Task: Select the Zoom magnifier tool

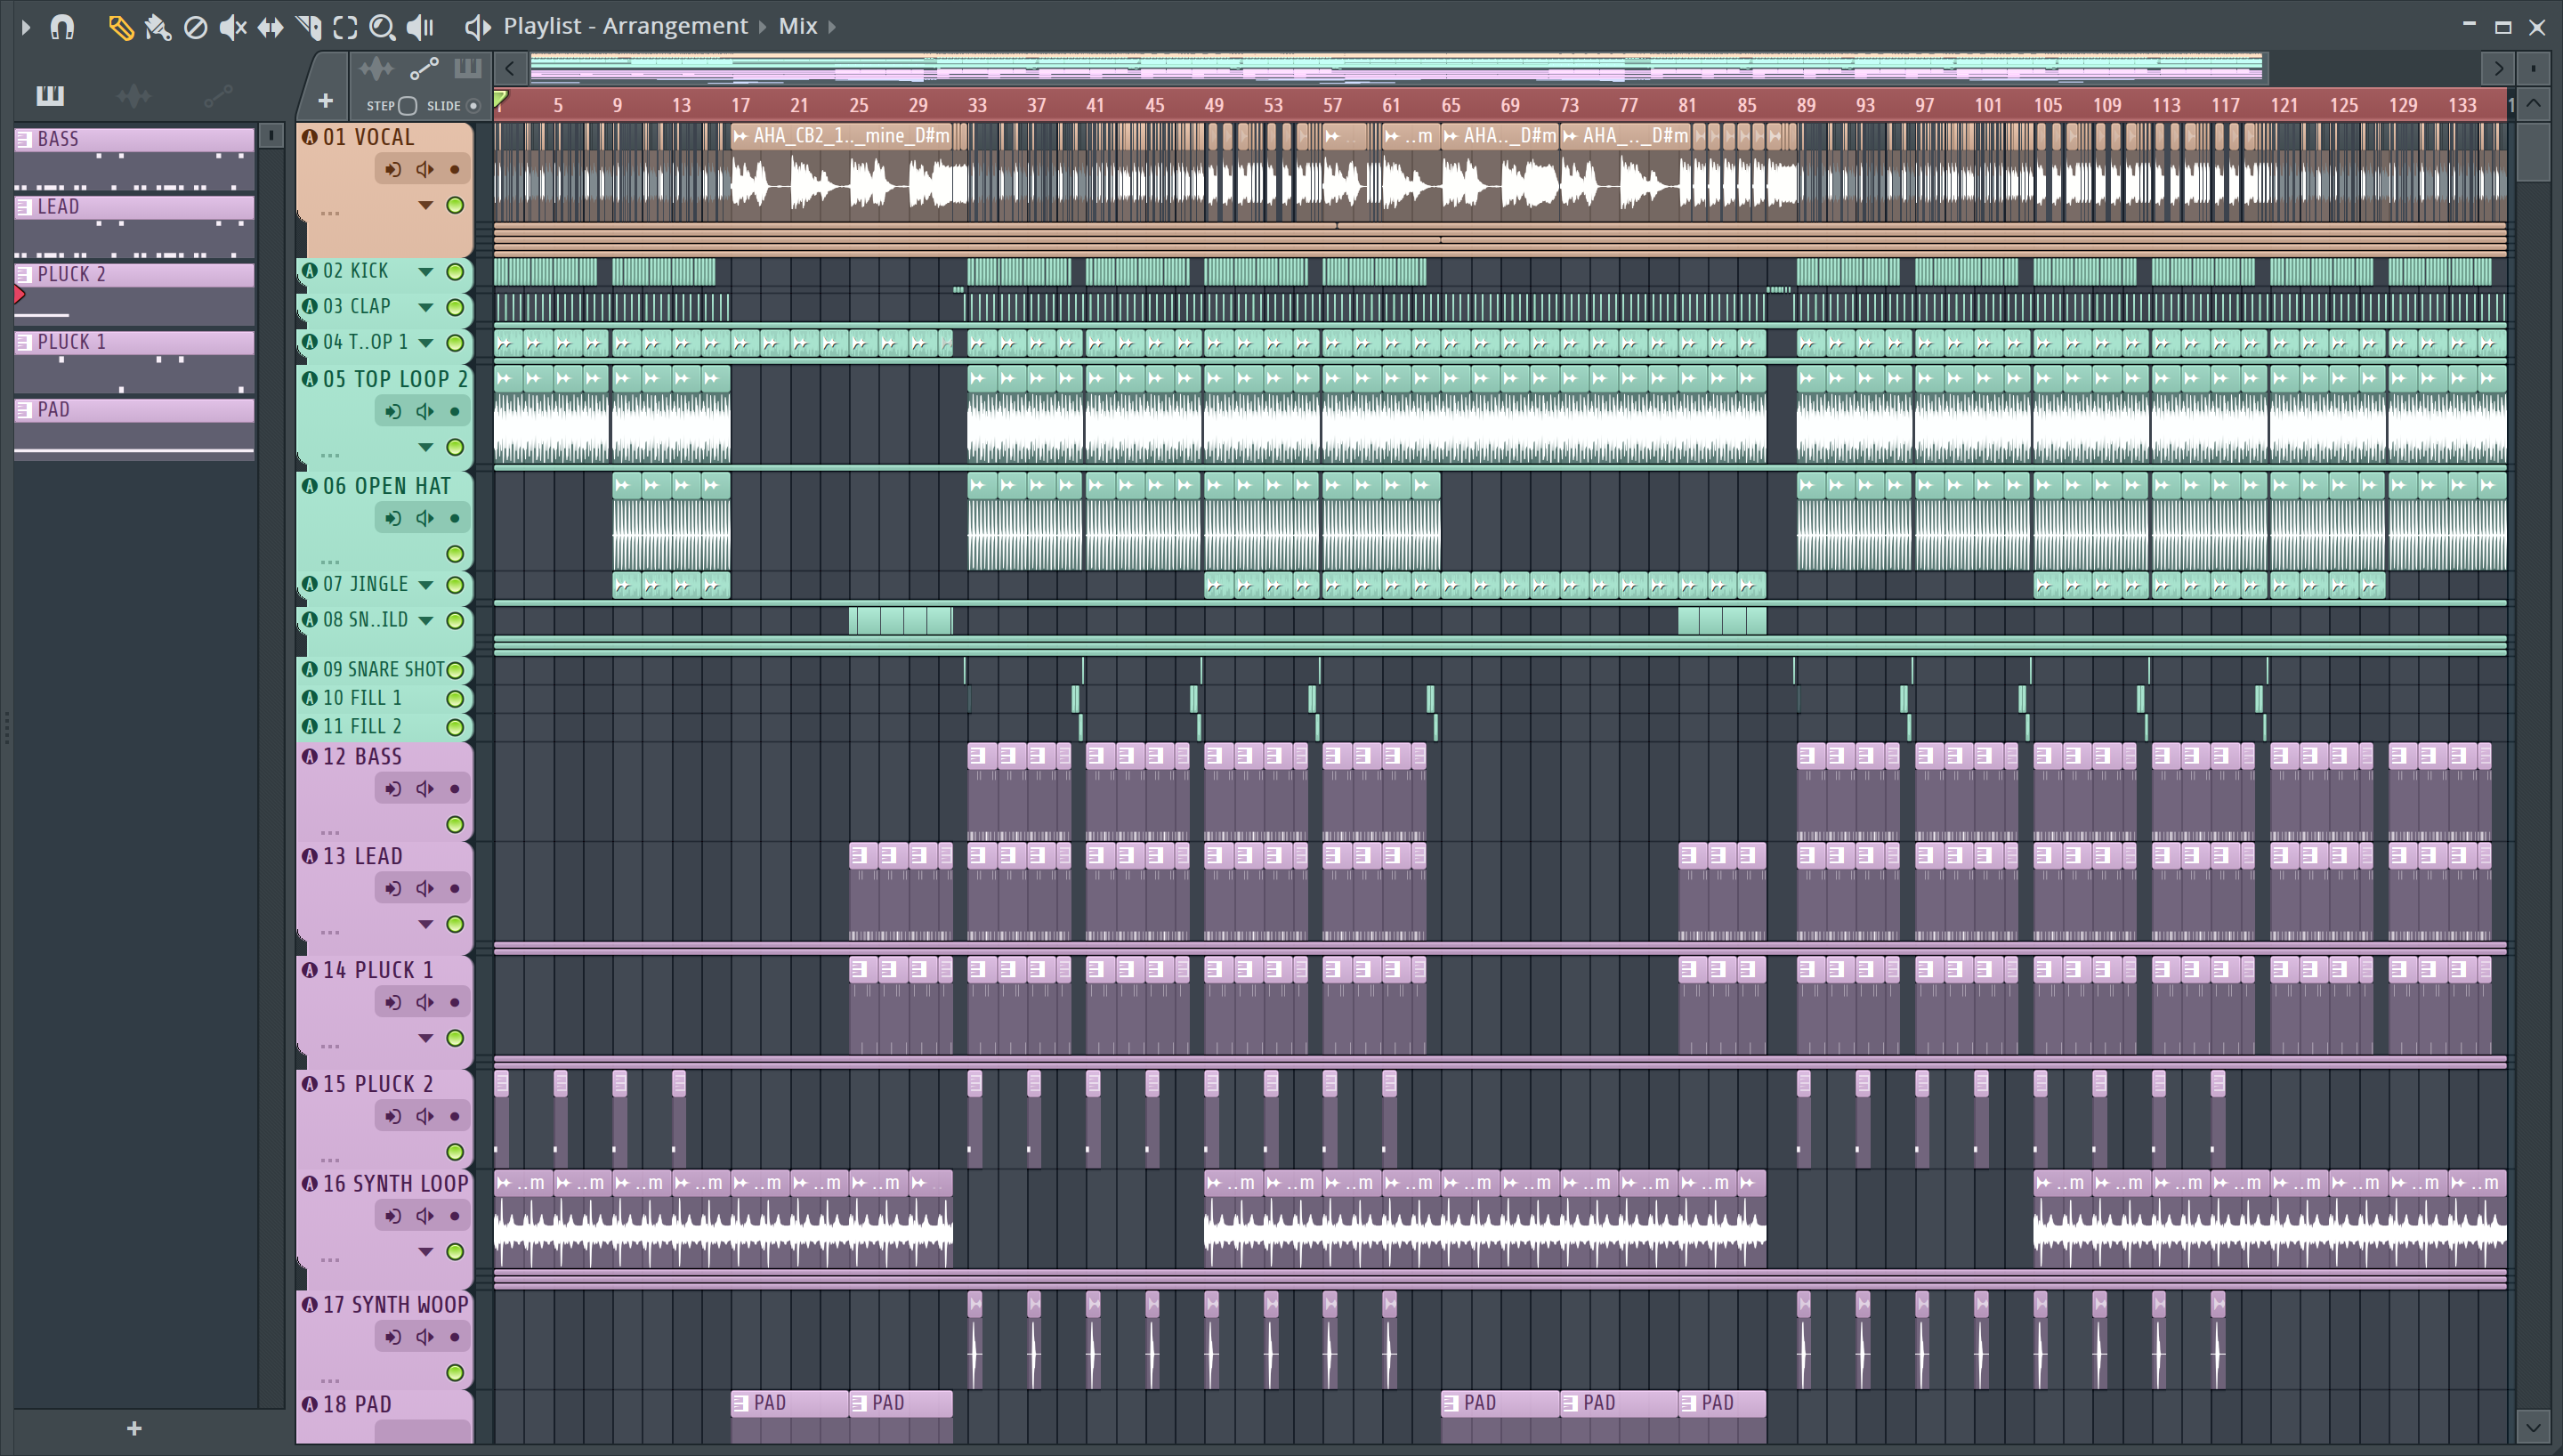Action: pyautogui.click(x=382, y=27)
